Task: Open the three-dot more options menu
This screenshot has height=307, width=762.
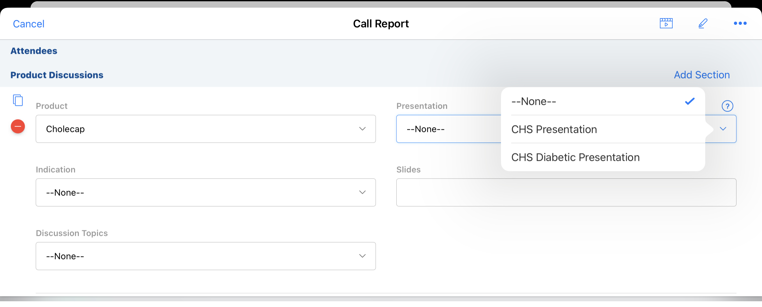Action: click(740, 24)
